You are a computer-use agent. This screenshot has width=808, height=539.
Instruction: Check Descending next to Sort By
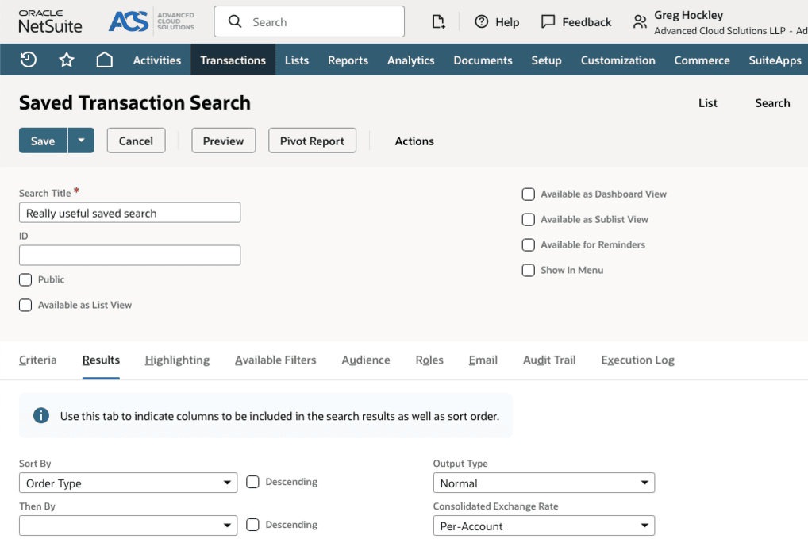252,482
